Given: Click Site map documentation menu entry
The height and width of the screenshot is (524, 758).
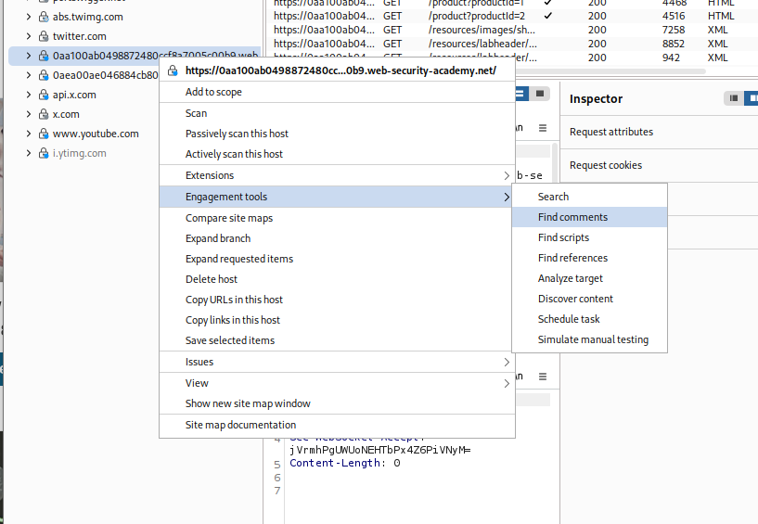Looking at the screenshot, I should tap(240, 425).
